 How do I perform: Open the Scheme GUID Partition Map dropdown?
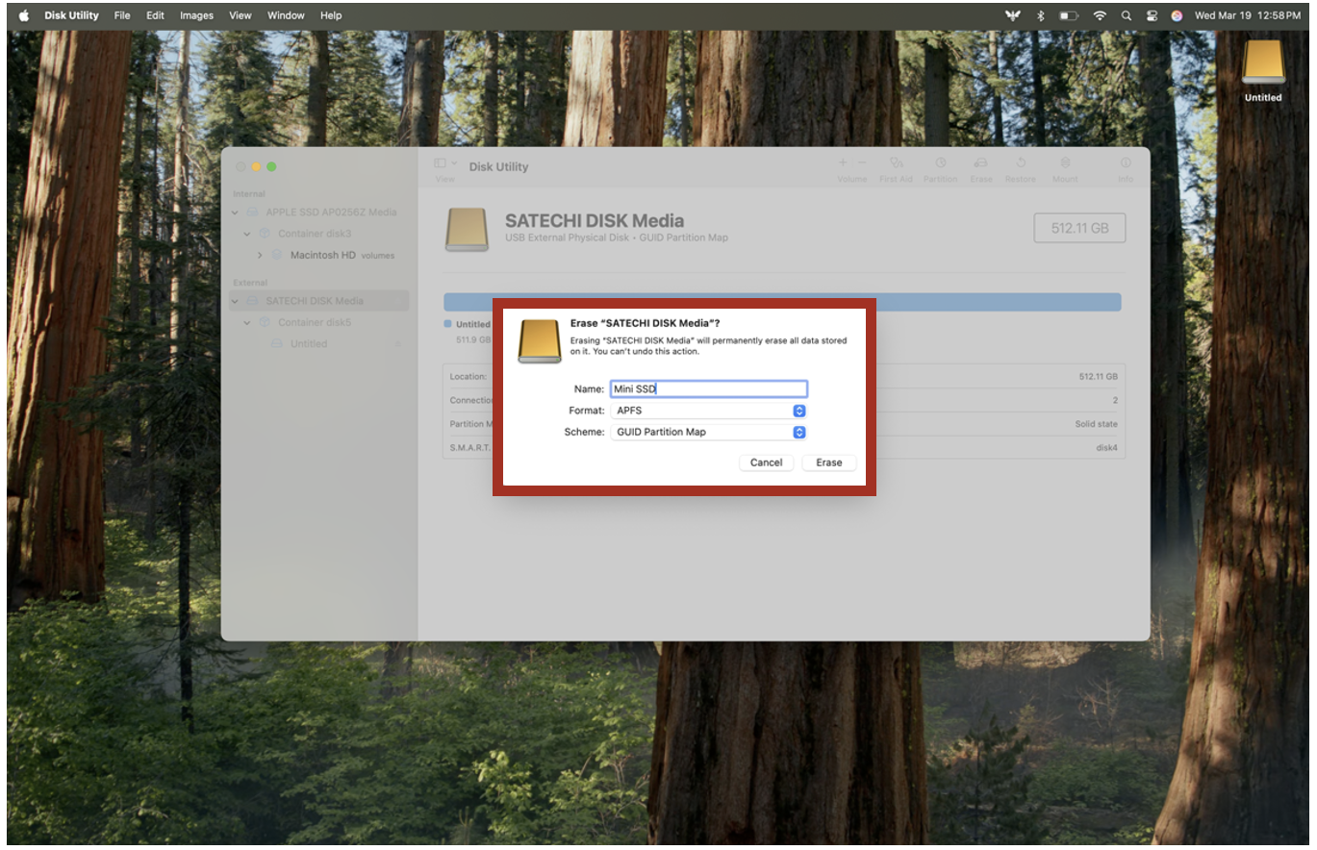pyautogui.click(x=708, y=433)
